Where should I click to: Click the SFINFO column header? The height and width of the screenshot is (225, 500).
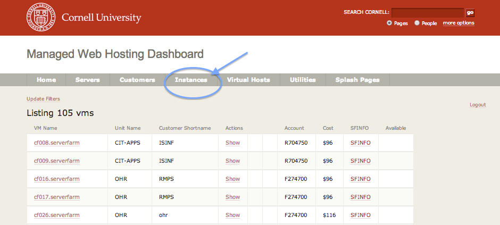tap(360, 128)
